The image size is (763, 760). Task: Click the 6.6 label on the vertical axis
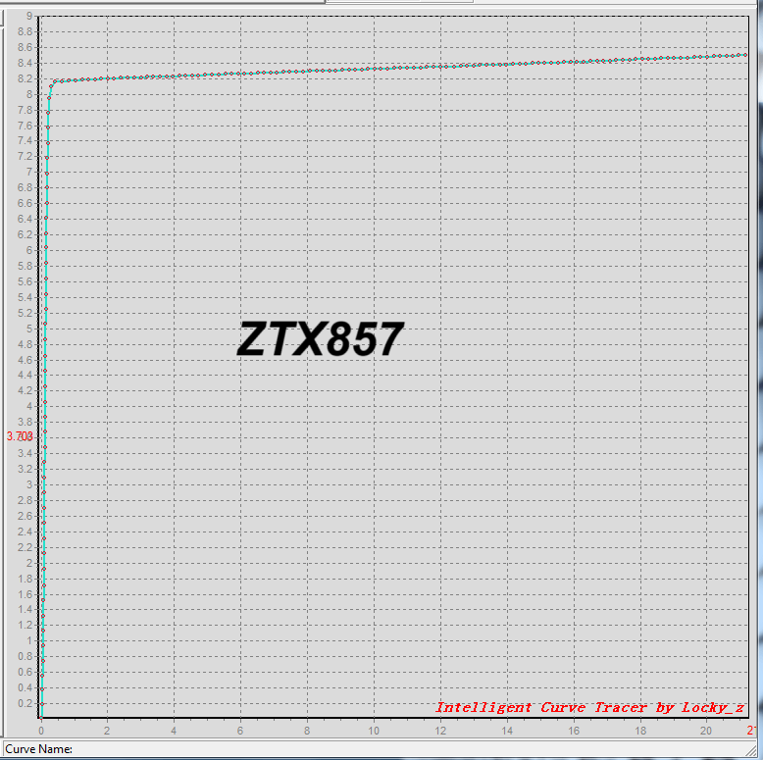coord(25,203)
